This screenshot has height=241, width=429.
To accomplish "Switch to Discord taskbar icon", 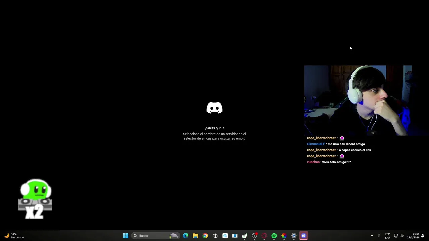I will point(304,236).
